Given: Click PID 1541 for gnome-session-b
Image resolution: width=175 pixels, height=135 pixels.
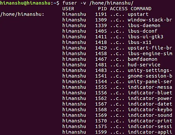Looking at the screenshot, I should click(101, 76).
